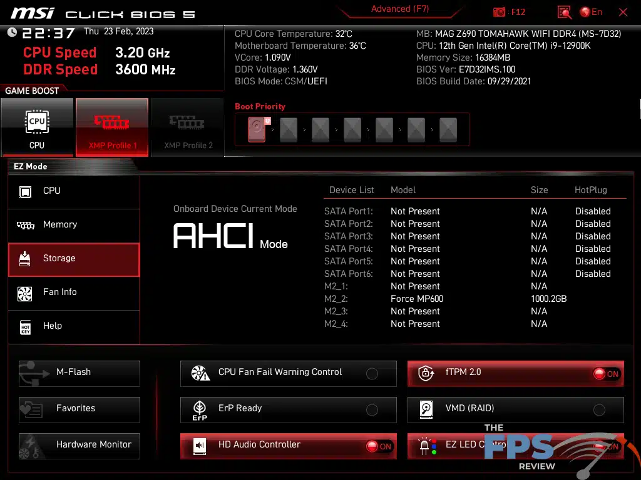Change language via the globe icon
The height and width of the screenshot is (480, 641).
coord(585,12)
